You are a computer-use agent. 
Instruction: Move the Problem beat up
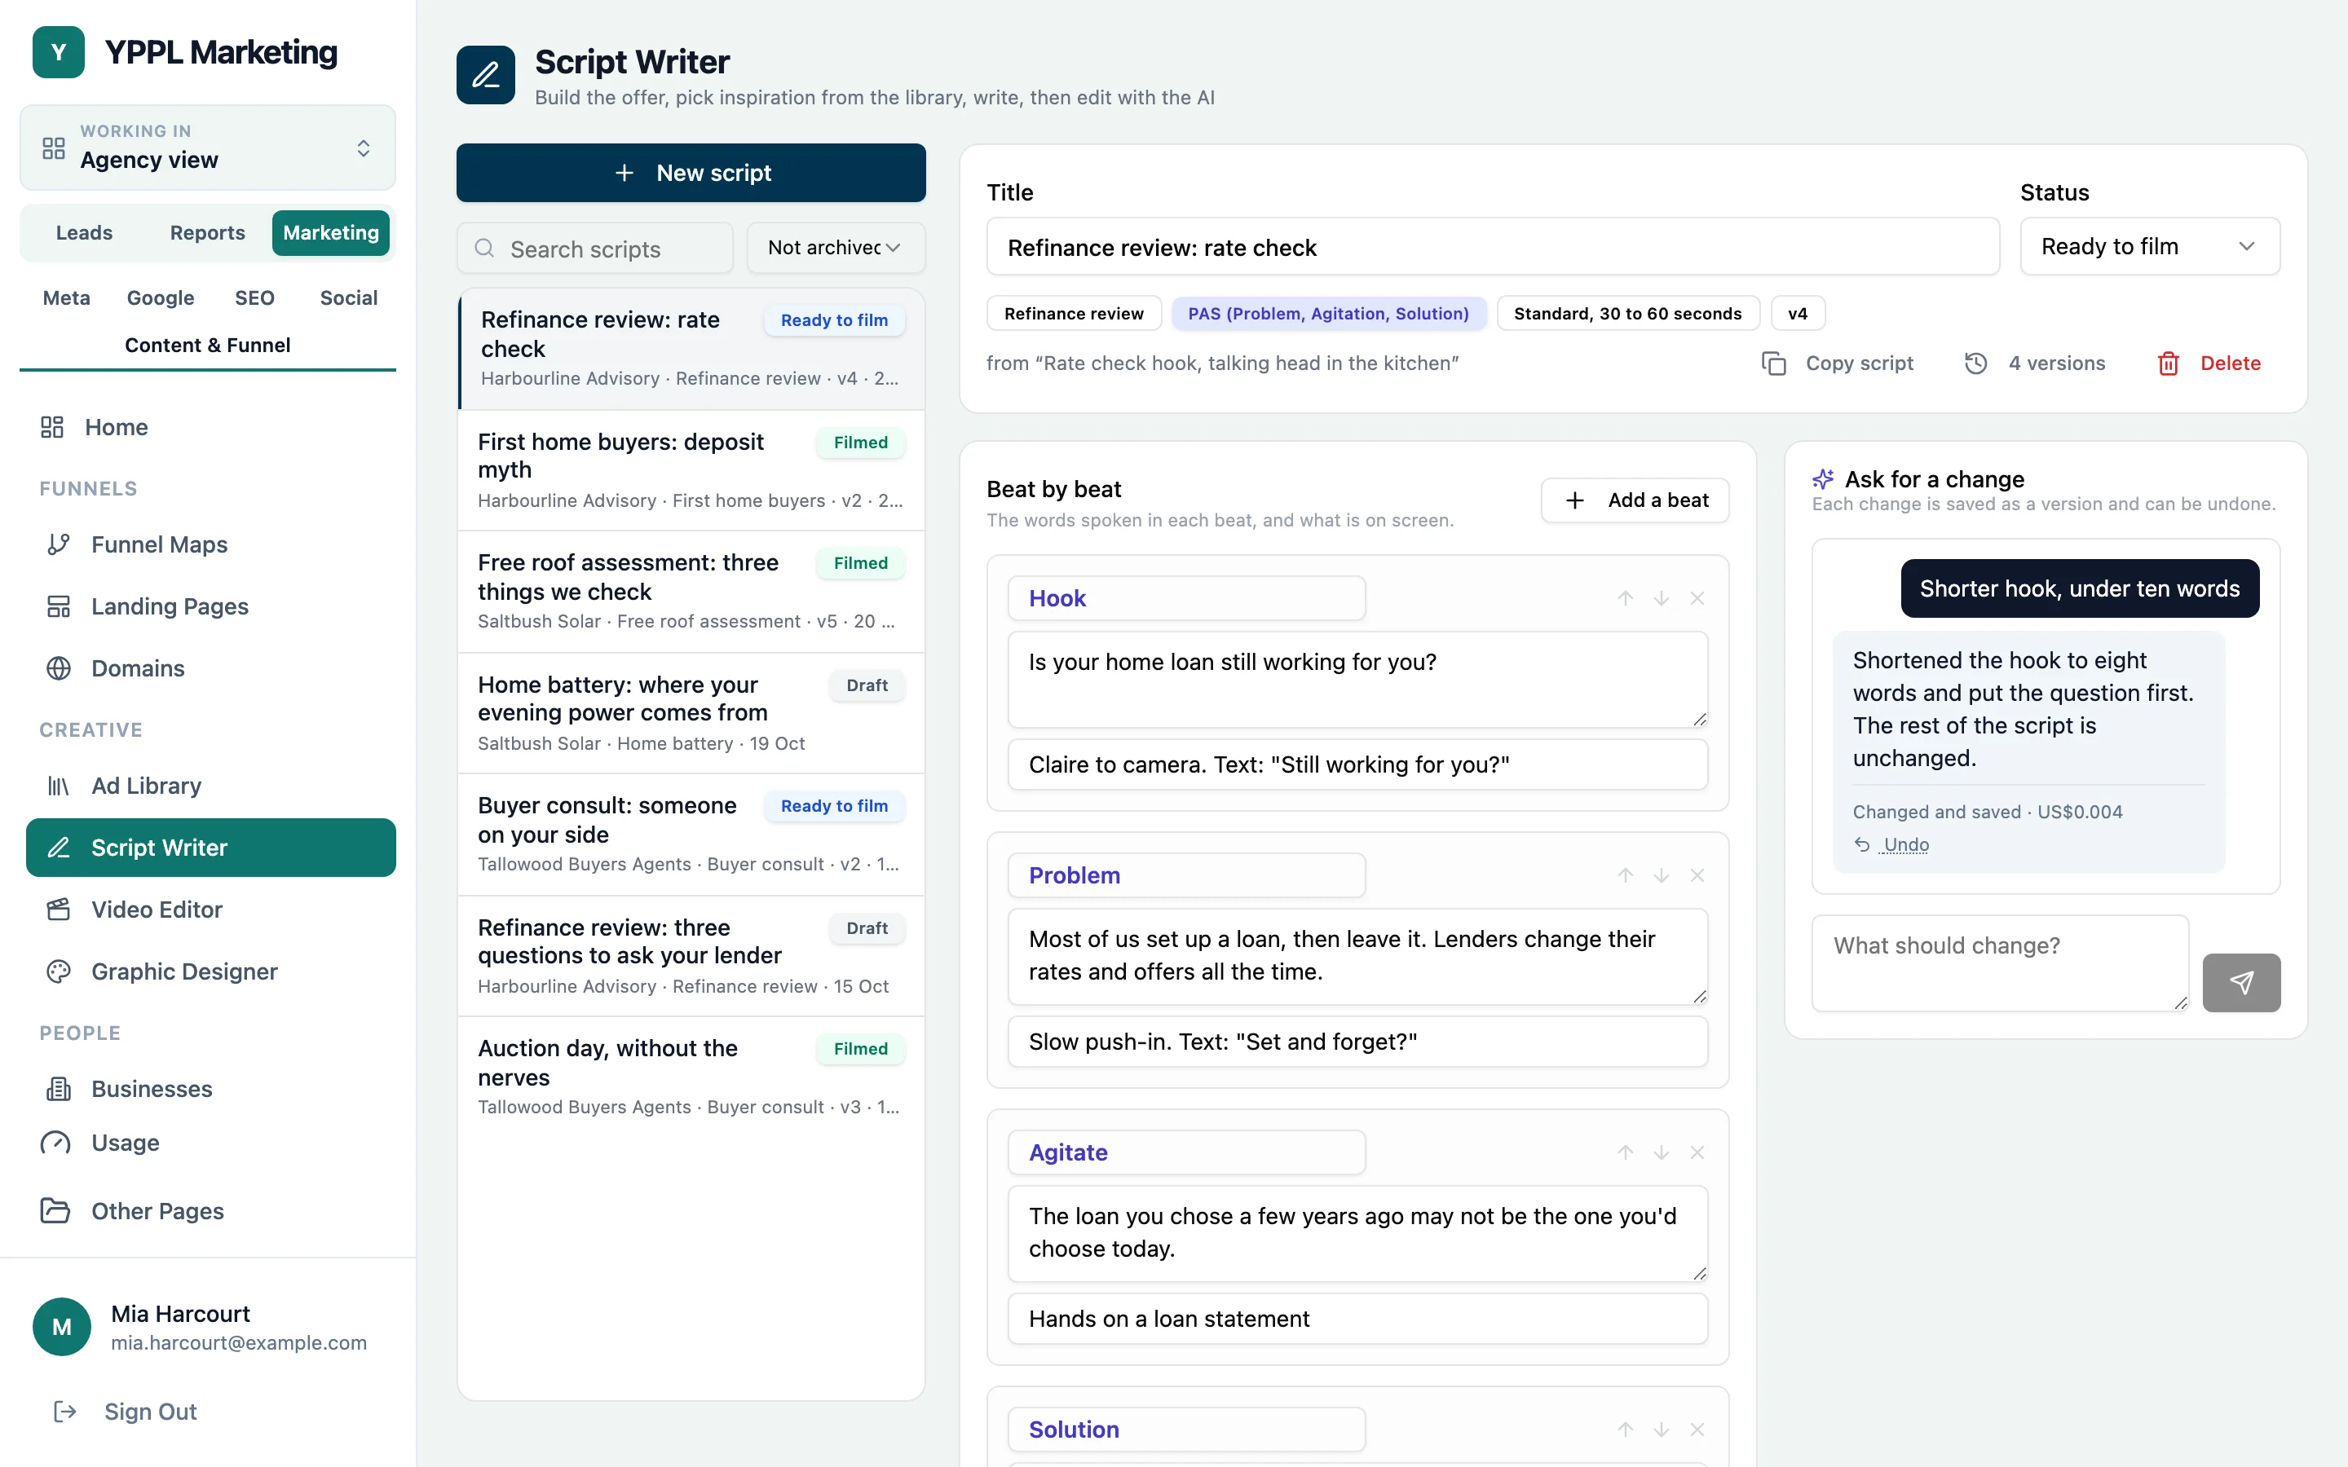(x=1625, y=875)
